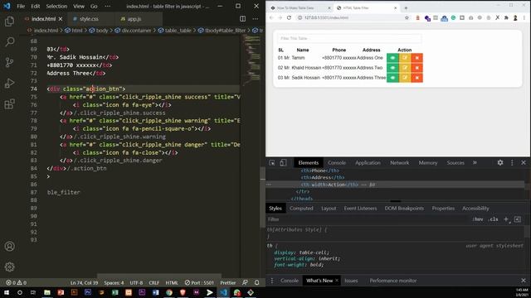Close the DevTools panel
Viewport: 531px width, 298px height.
[524, 162]
